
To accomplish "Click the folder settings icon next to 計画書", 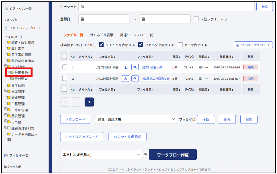I will pyautogui.click(x=27, y=73).
